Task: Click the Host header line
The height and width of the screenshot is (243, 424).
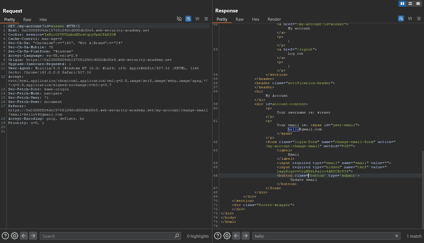Action: [79, 30]
